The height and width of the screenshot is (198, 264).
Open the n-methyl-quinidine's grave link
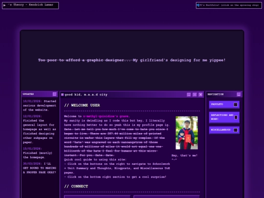tap(106, 116)
